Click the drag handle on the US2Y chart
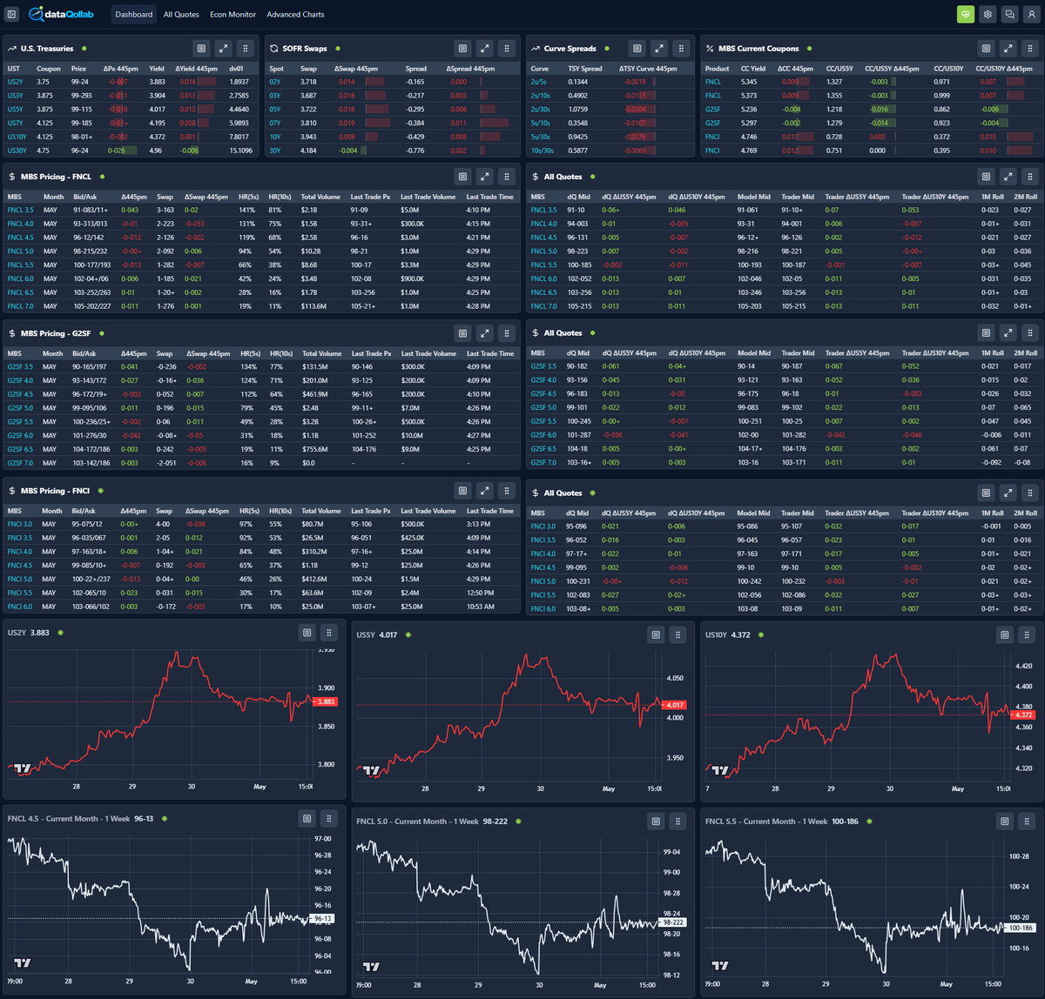 click(x=328, y=633)
